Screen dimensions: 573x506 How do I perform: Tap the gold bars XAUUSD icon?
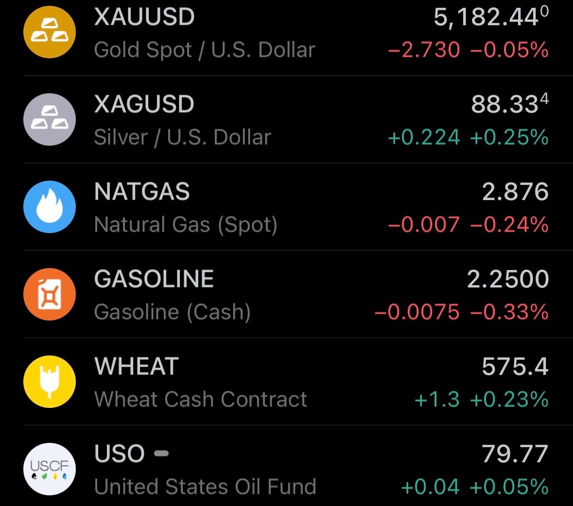(x=50, y=32)
